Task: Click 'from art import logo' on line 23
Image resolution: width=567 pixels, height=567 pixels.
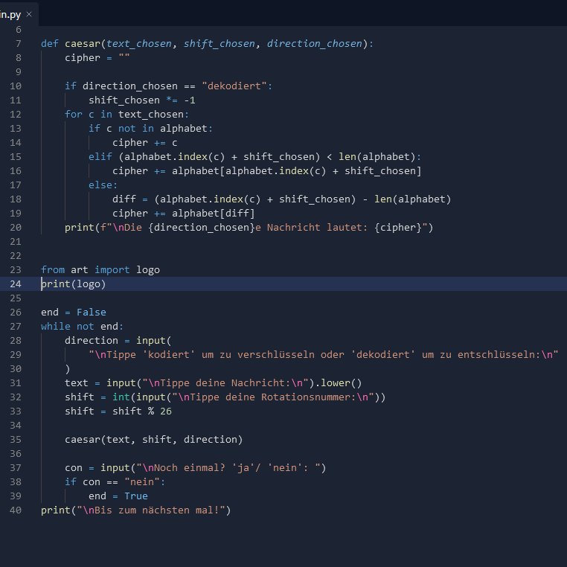Action: tap(100, 270)
